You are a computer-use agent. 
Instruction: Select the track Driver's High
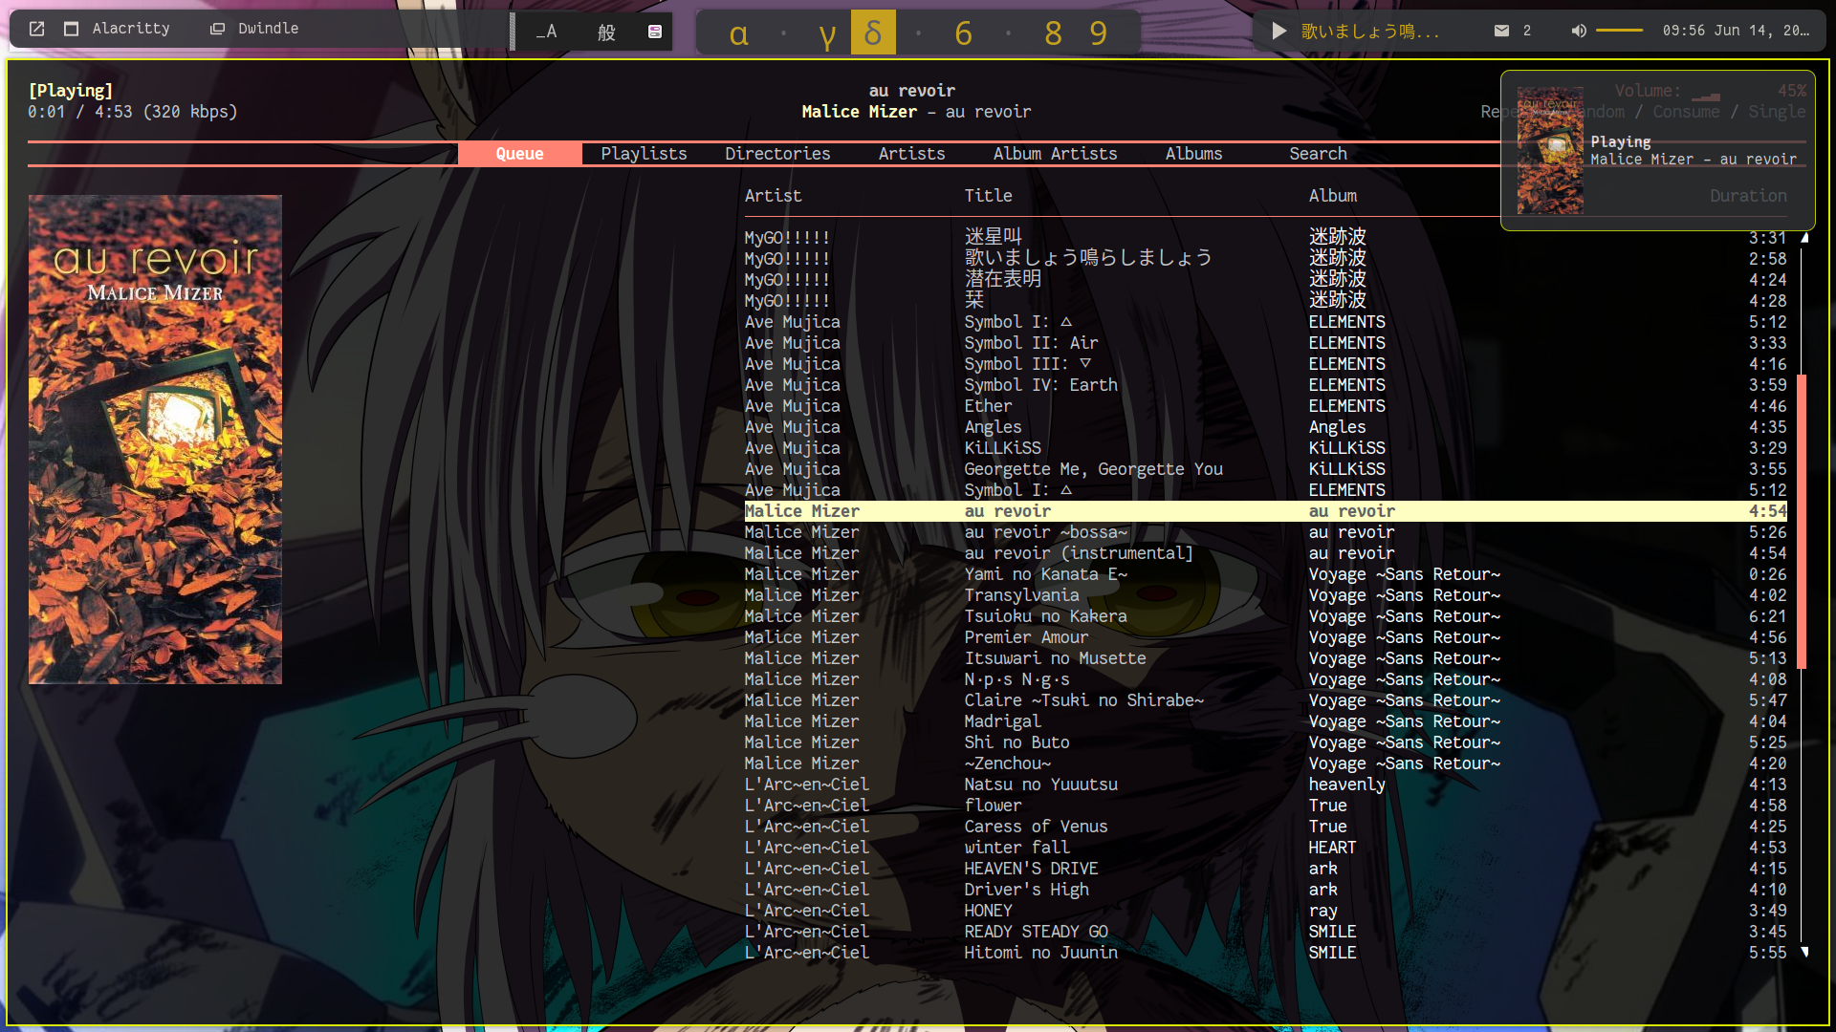point(1265,890)
